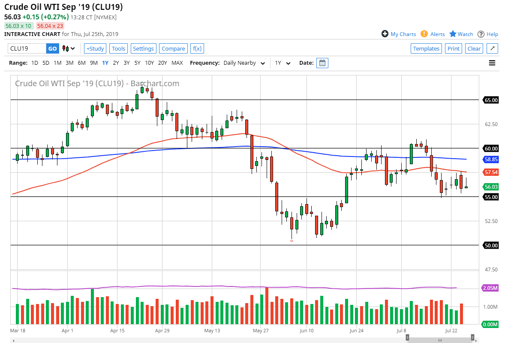Open the date picker calendar icon
The width and height of the screenshot is (508, 343).
322,63
